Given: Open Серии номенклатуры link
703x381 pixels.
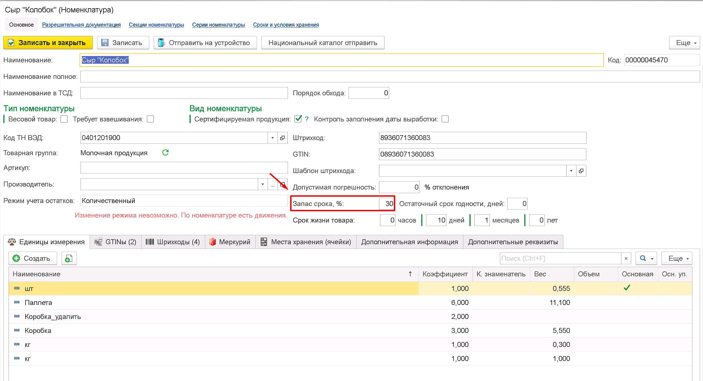Looking at the screenshot, I should [x=218, y=25].
